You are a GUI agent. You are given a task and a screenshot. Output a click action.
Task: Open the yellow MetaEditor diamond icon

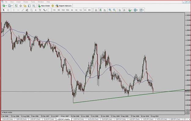(x=53, y=6)
